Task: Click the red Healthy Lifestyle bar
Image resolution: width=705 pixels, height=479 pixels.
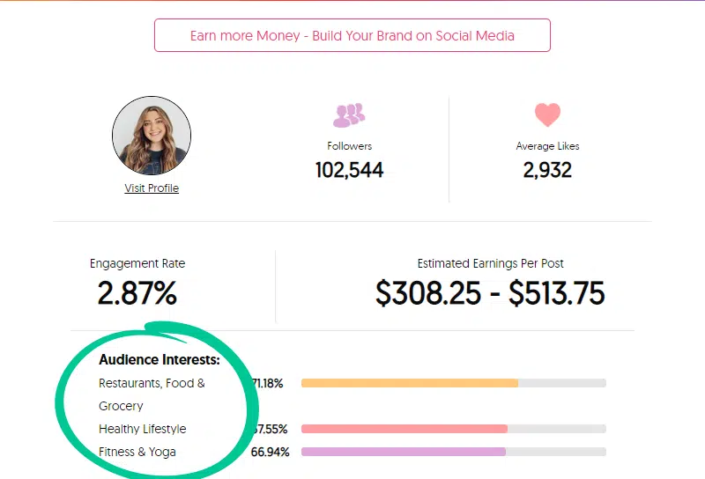Action: (404, 429)
